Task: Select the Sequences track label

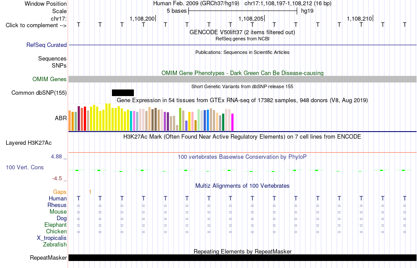Action: [x=52, y=58]
